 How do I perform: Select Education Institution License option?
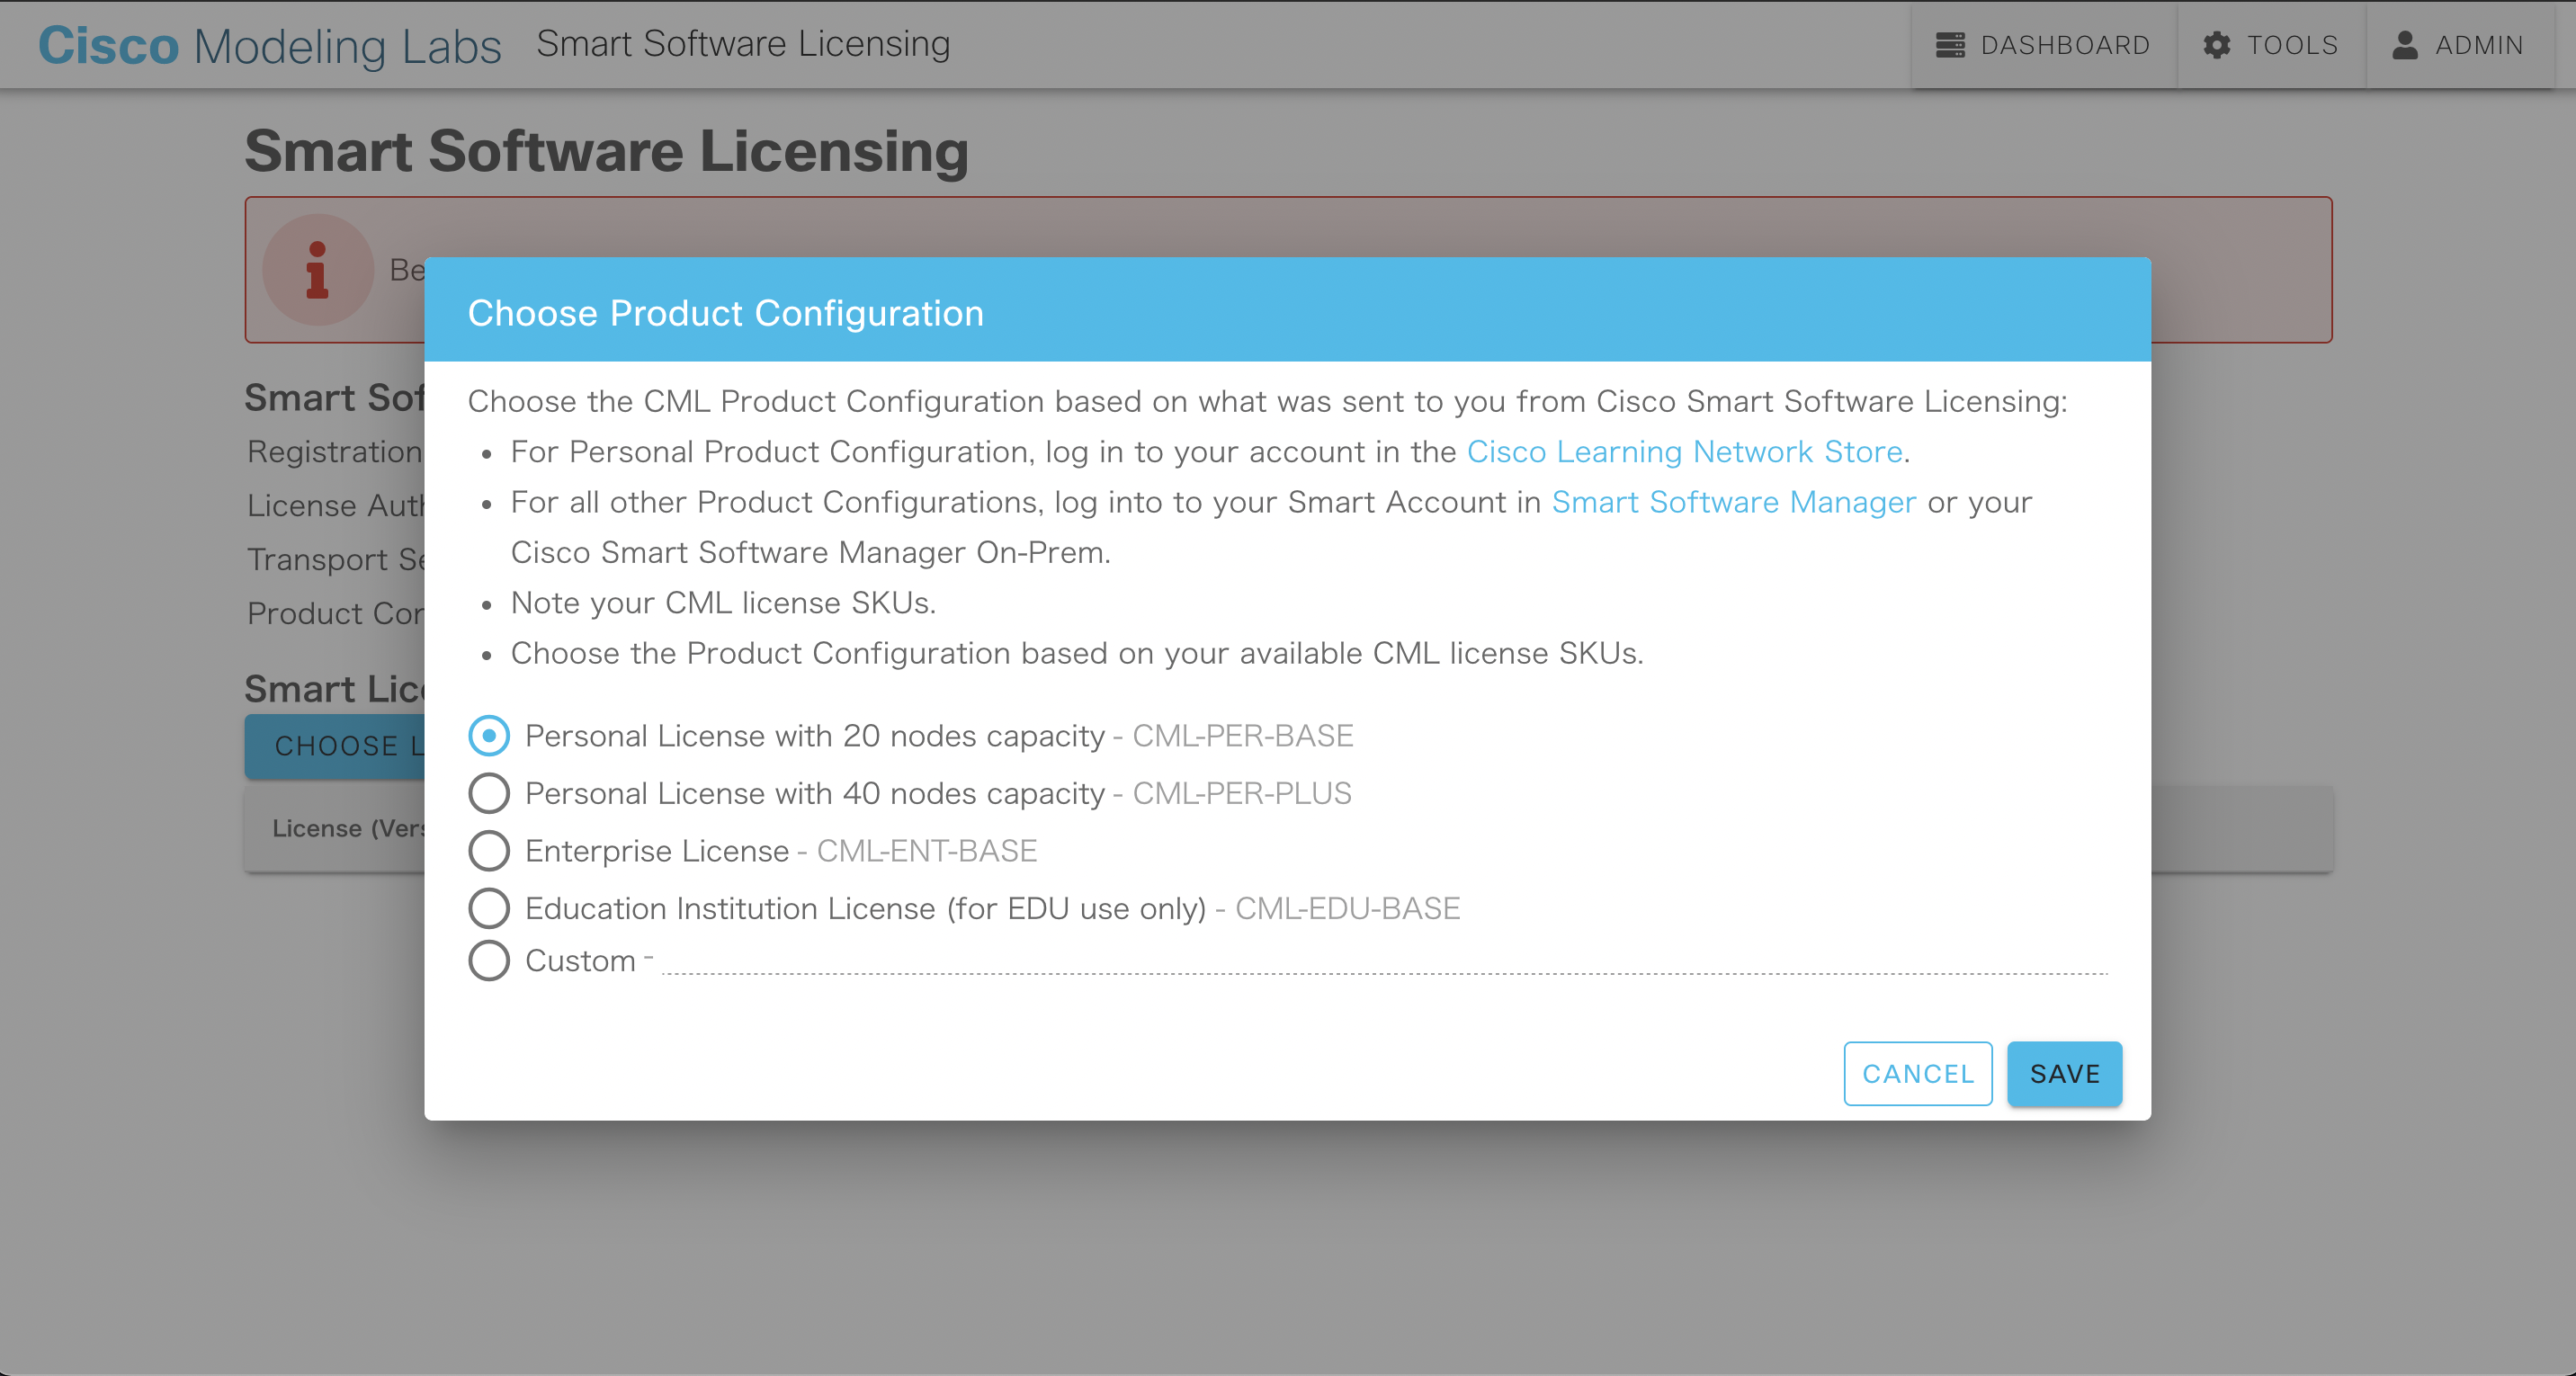(x=489, y=908)
